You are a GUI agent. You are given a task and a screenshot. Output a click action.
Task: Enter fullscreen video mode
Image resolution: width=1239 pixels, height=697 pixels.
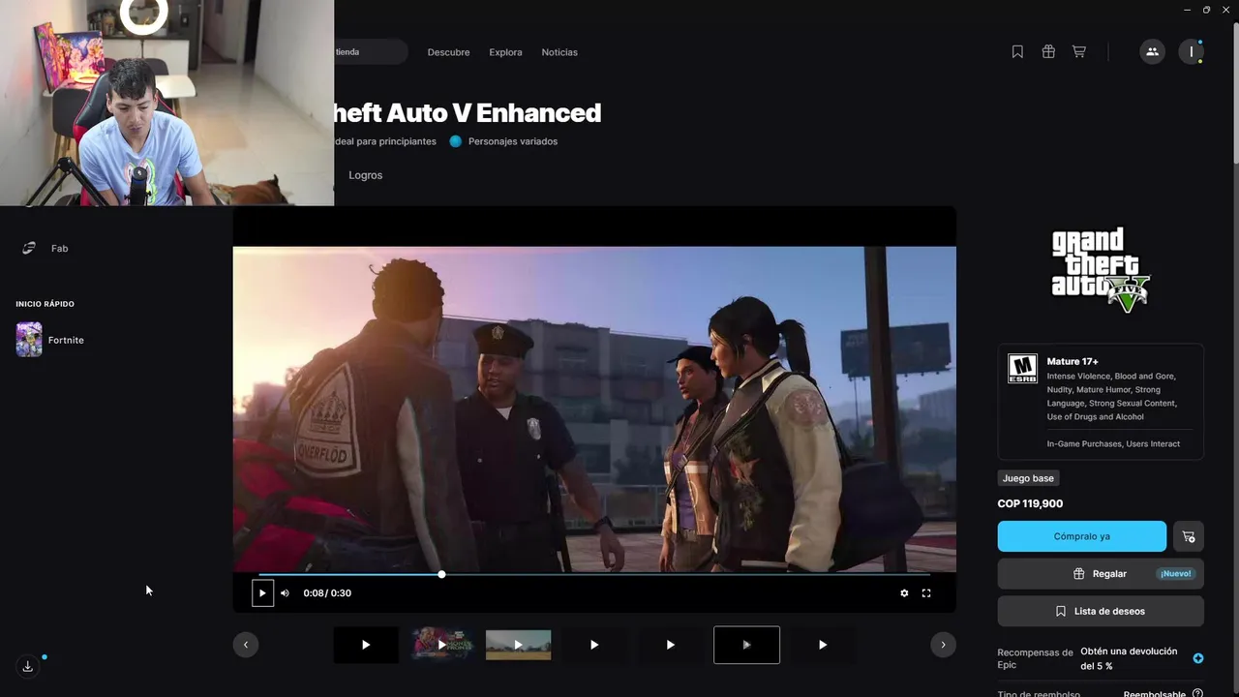pos(926,593)
